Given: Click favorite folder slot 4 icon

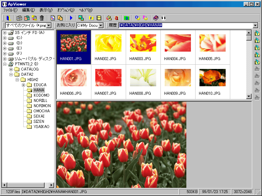Looking at the screenshot, I should pyautogui.click(x=257, y=55).
